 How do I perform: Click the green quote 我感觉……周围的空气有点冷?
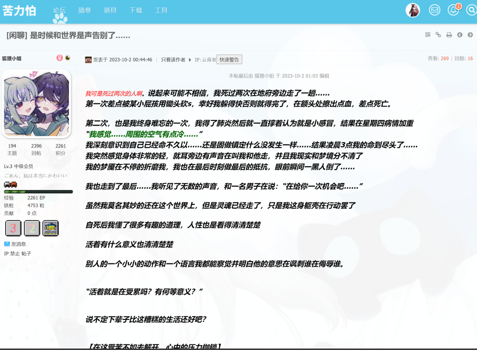tap(144, 134)
